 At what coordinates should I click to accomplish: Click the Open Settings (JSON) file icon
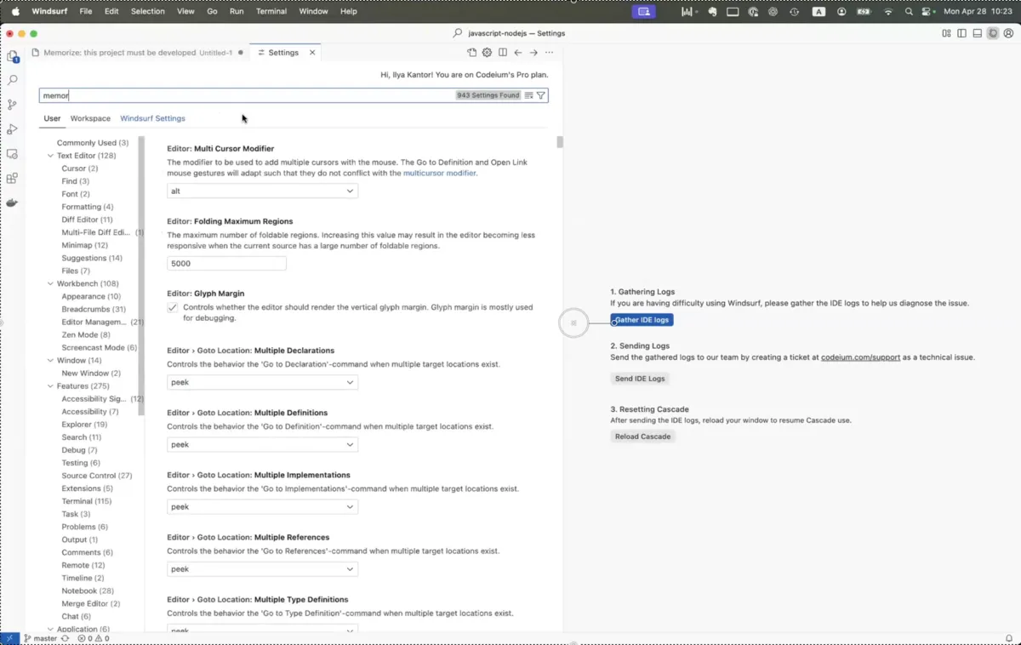[472, 53]
